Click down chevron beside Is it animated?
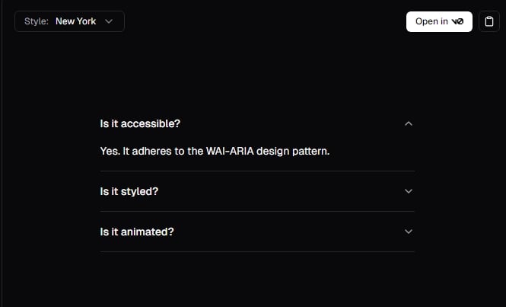This screenshot has width=506, height=307. pyautogui.click(x=409, y=232)
